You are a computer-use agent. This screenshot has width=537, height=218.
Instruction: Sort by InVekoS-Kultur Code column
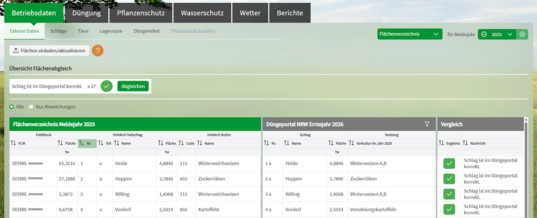[x=181, y=143]
